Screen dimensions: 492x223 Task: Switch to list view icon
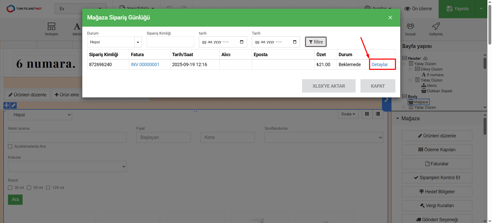pyautogui.click(x=378, y=114)
